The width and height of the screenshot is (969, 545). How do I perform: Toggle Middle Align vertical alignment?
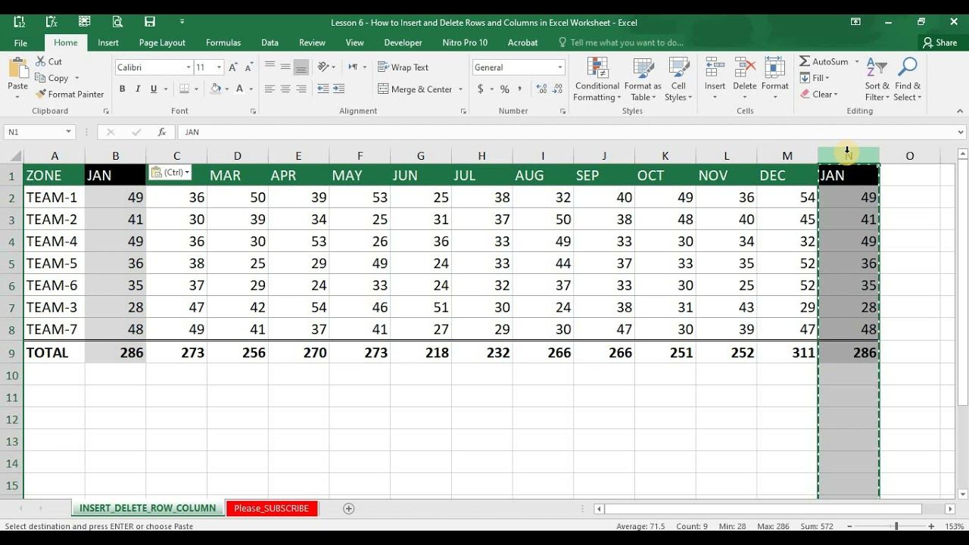coord(285,67)
